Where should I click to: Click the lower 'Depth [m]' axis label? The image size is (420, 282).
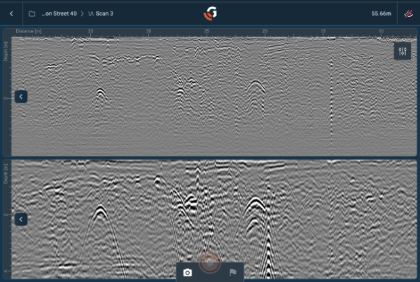(x=5, y=174)
